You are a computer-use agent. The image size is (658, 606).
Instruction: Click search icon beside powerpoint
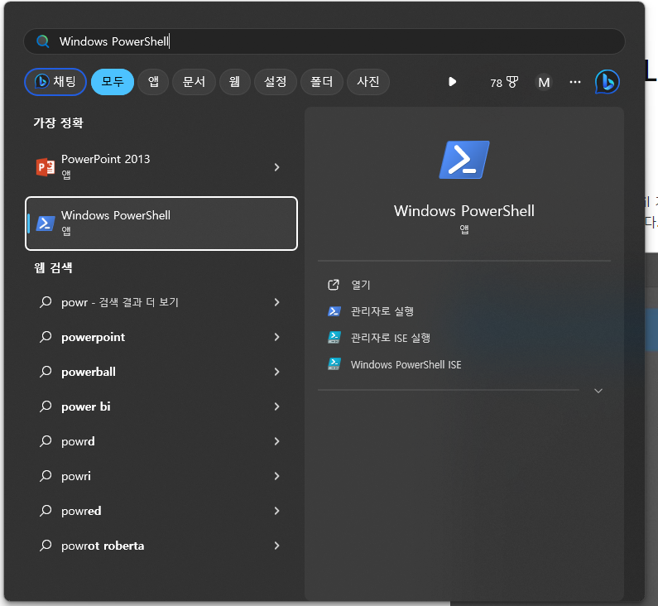click(46, 337)
